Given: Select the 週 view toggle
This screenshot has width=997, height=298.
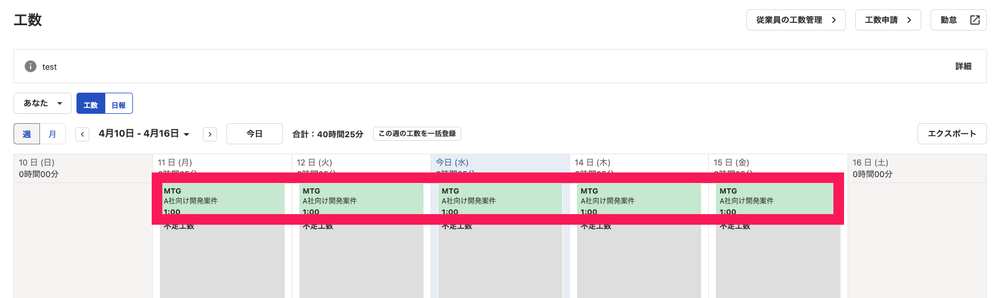Looking at the screenshot, I should click(26, 134).
